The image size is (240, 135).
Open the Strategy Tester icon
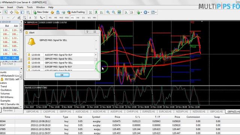coord(28,12)
